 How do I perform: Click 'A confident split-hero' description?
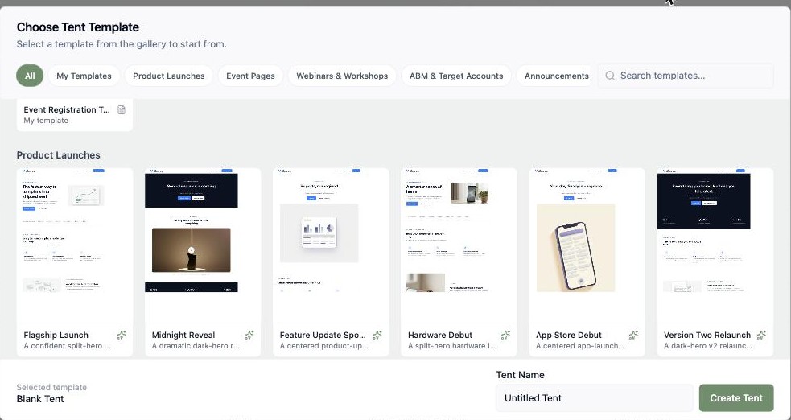point(67,346)
